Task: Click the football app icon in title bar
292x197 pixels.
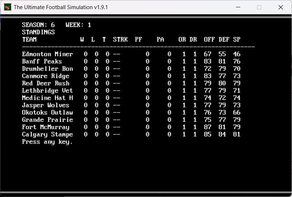Action: pos(7,7)
